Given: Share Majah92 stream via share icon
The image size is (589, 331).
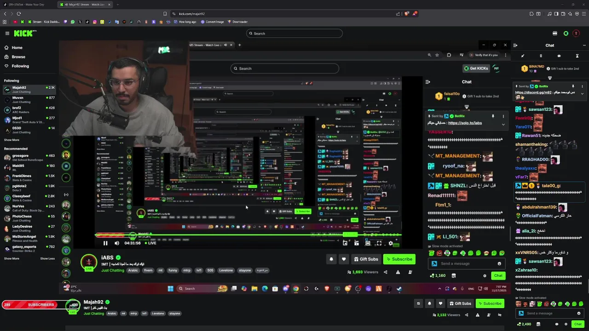Looking at the screenshot, I should [x=467, y=315].
